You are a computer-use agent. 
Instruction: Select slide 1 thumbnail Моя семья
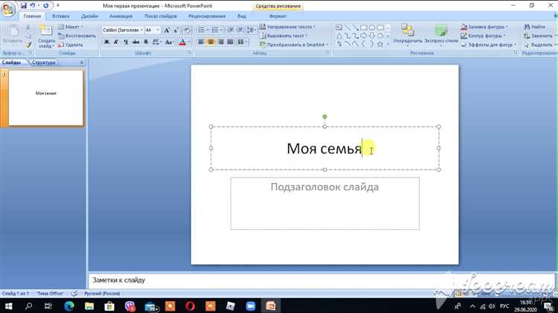point(46,97)
